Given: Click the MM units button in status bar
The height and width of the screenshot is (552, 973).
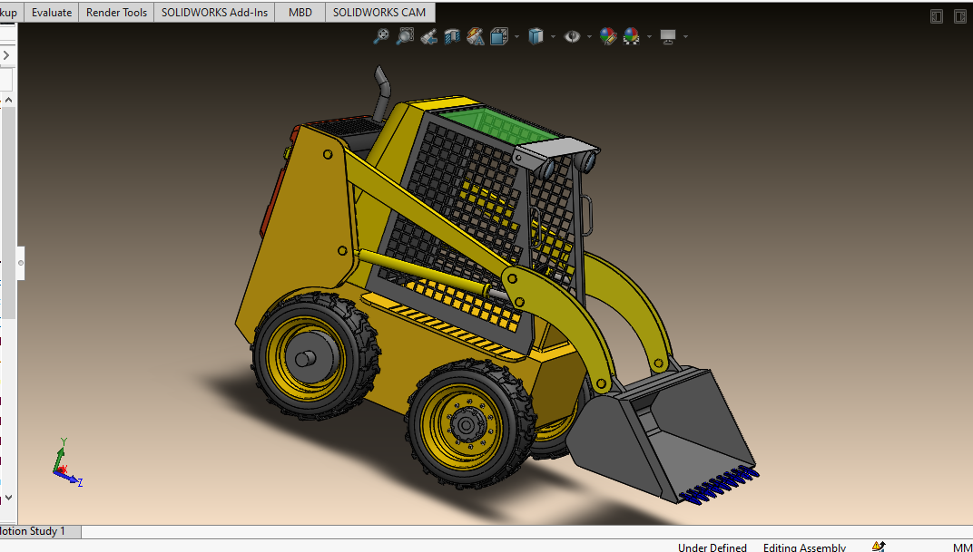Looking at the screenshot, I should coord(962,547).
